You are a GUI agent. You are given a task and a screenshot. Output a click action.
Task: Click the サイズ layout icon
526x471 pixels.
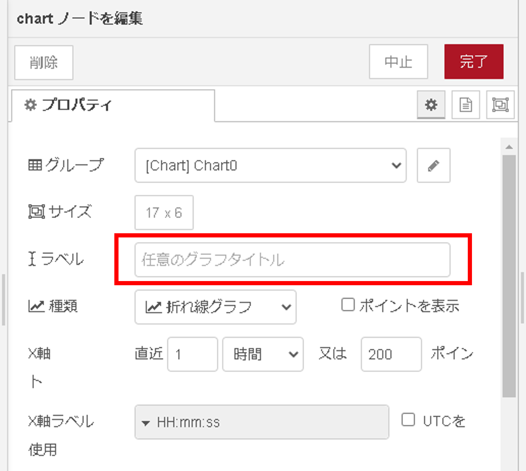tap(36, 211)
